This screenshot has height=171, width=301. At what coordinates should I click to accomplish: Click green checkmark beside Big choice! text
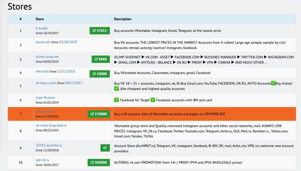point(273,83)
